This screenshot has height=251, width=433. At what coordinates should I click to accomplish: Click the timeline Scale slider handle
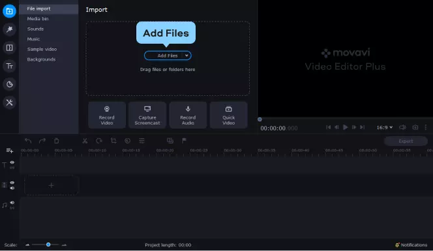coord(48,244)
